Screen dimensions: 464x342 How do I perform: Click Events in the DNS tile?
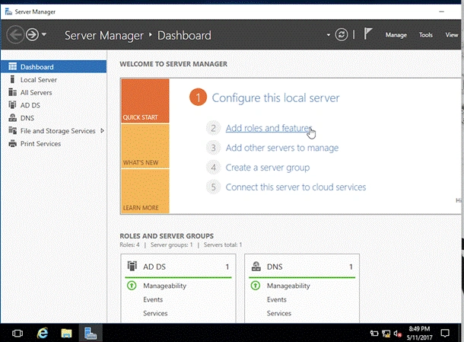coord(277,299)
